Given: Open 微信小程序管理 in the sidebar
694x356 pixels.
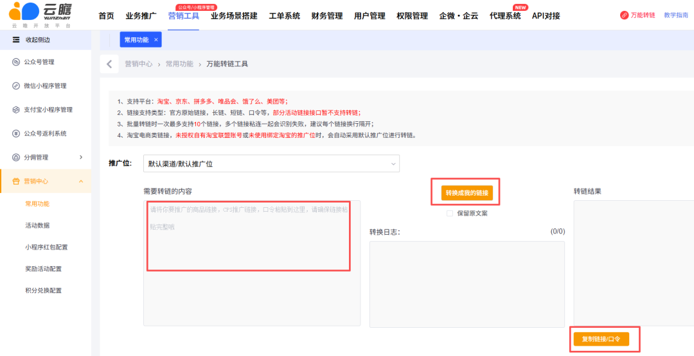Looking at the screenshot, I should pyautogui.click(x=45, y=86).
